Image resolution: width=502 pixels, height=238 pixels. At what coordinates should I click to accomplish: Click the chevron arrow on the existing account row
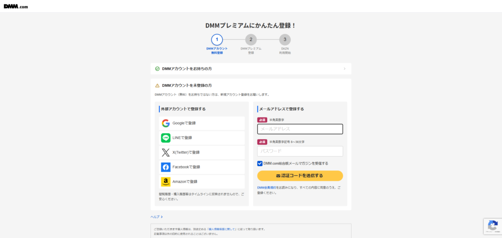pyautogui.click(x=345, y=69)
